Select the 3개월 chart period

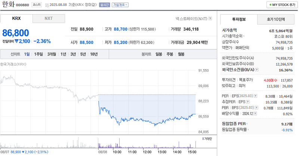pos(52,54)
